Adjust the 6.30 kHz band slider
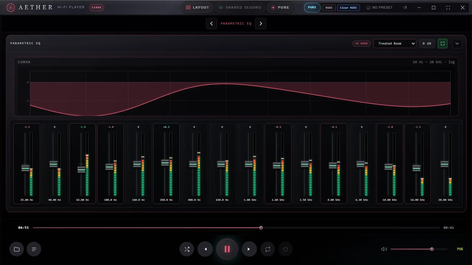 tap(361, 164)
